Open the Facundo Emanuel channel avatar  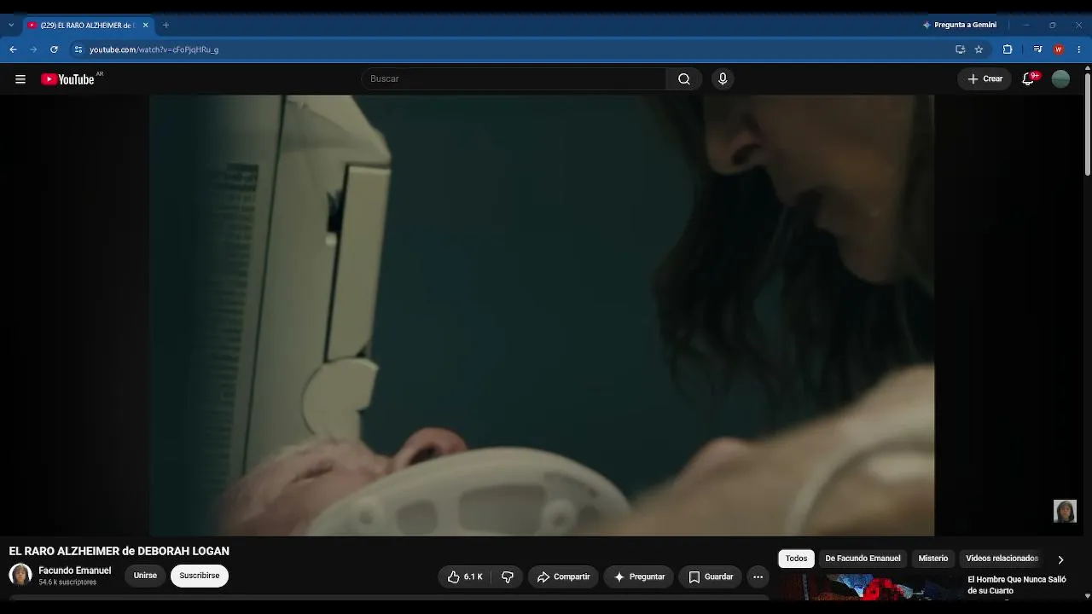(x=20, y=576)
